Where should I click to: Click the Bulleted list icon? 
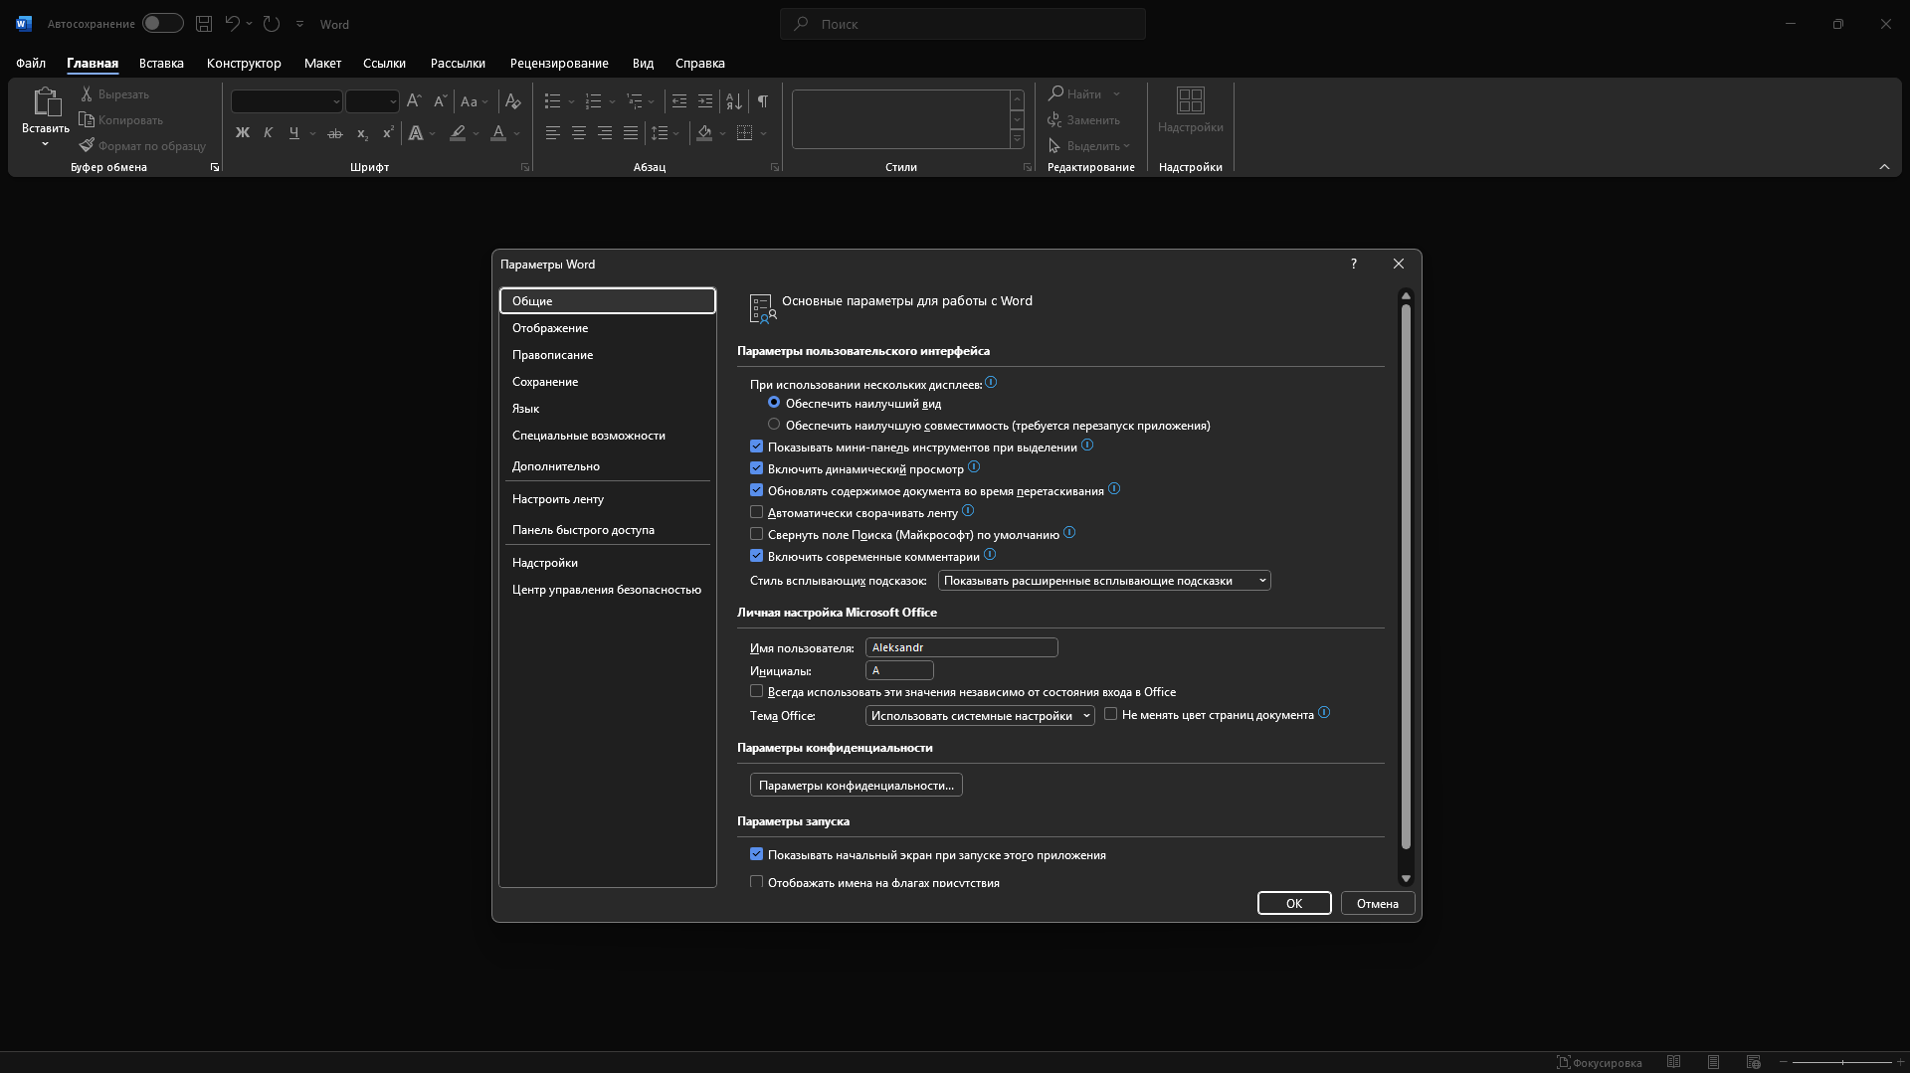(x=553, y=101)
